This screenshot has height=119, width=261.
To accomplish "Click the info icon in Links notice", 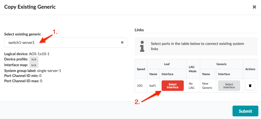I will coord(142,46).
